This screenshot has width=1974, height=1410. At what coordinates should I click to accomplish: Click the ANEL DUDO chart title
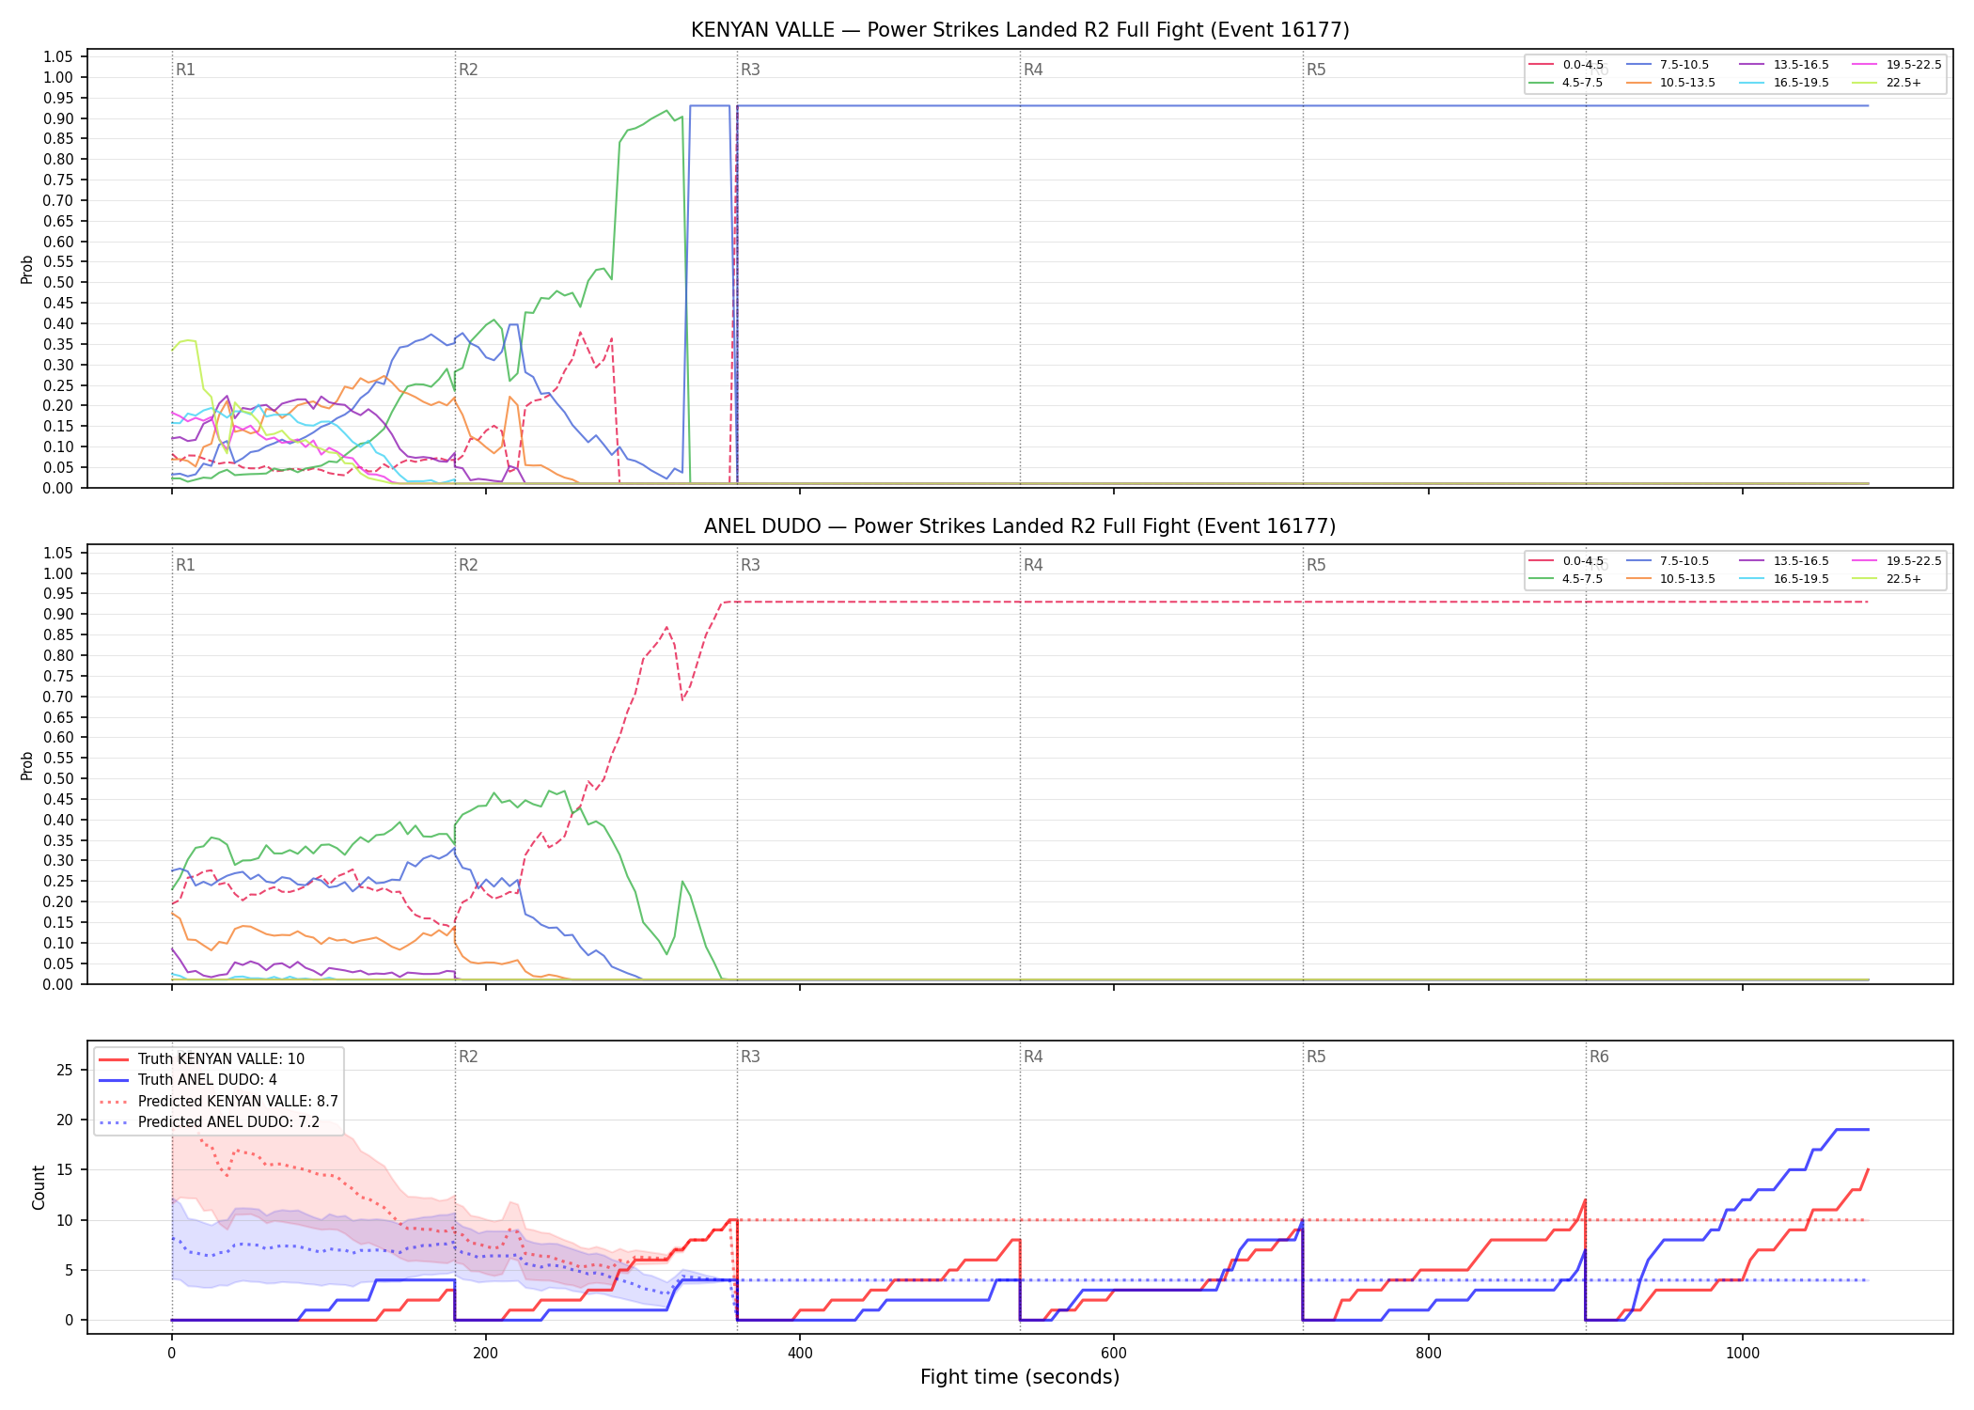click(1020, 526)
